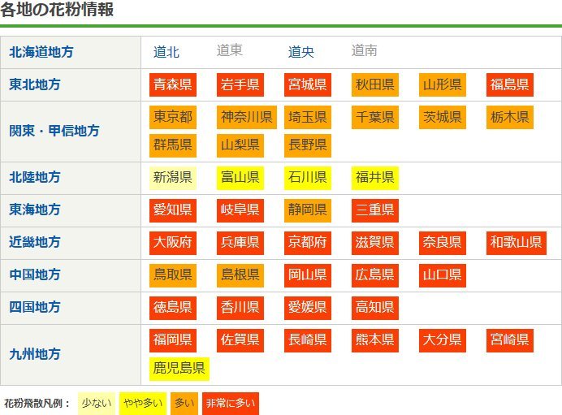
Task: Select 長野県 in the Kanto-Koshin row
Action: click(x=307, y=145)
